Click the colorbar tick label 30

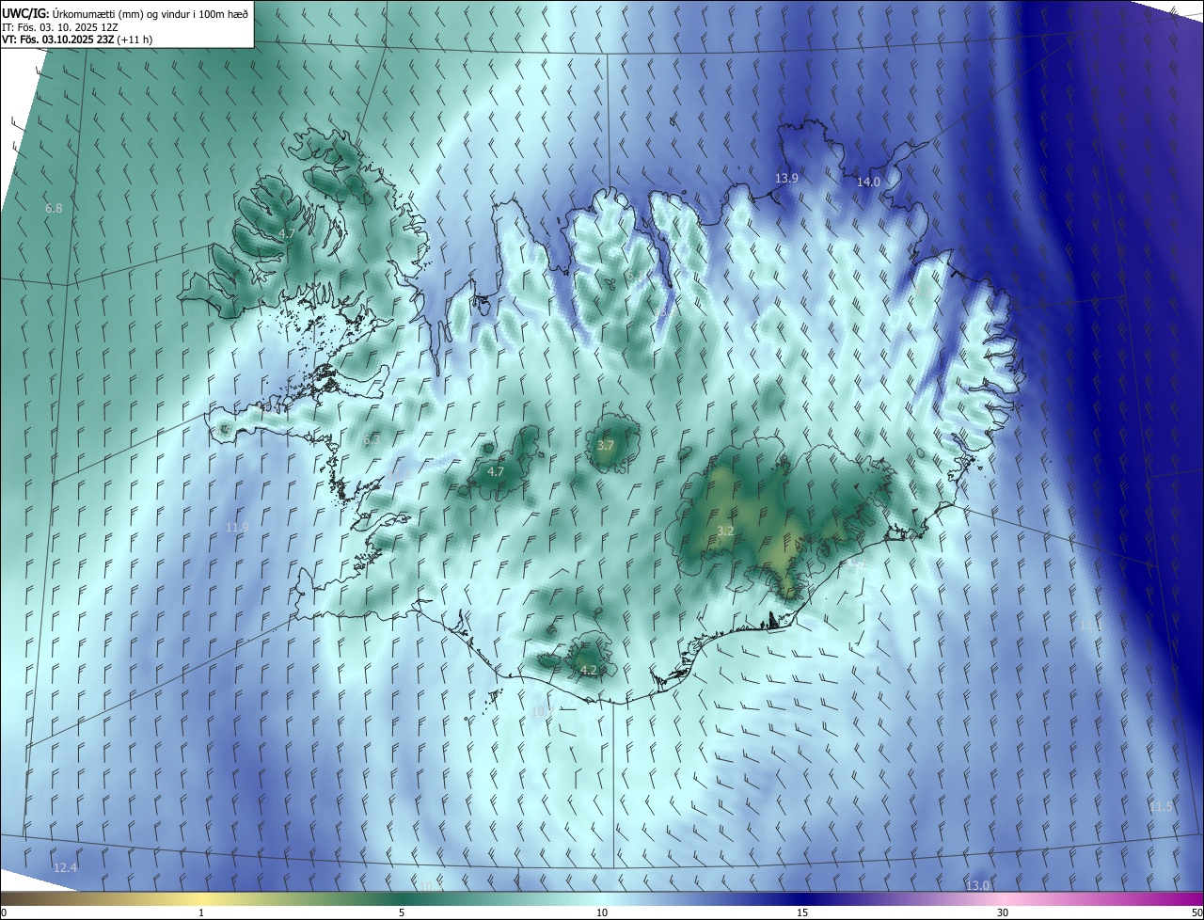pyautogui.click(x=1003, y=912)
